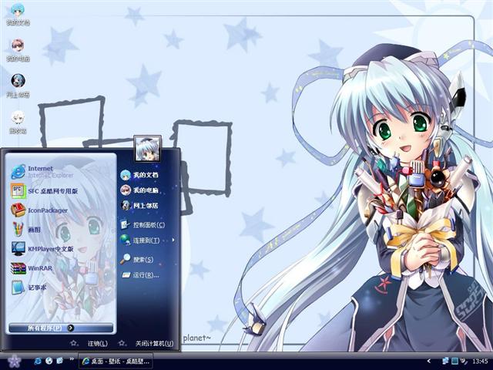This screenshot has height=370, width=493.
Task: Open WinRAR from Start menu
Action: pyautogui.click(x=32, y=268)
